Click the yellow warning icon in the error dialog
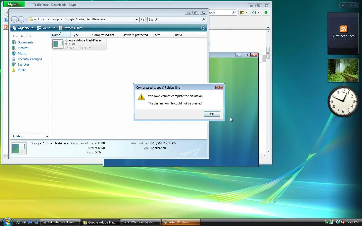Screen dimensions: 362x226 (141, 97)
